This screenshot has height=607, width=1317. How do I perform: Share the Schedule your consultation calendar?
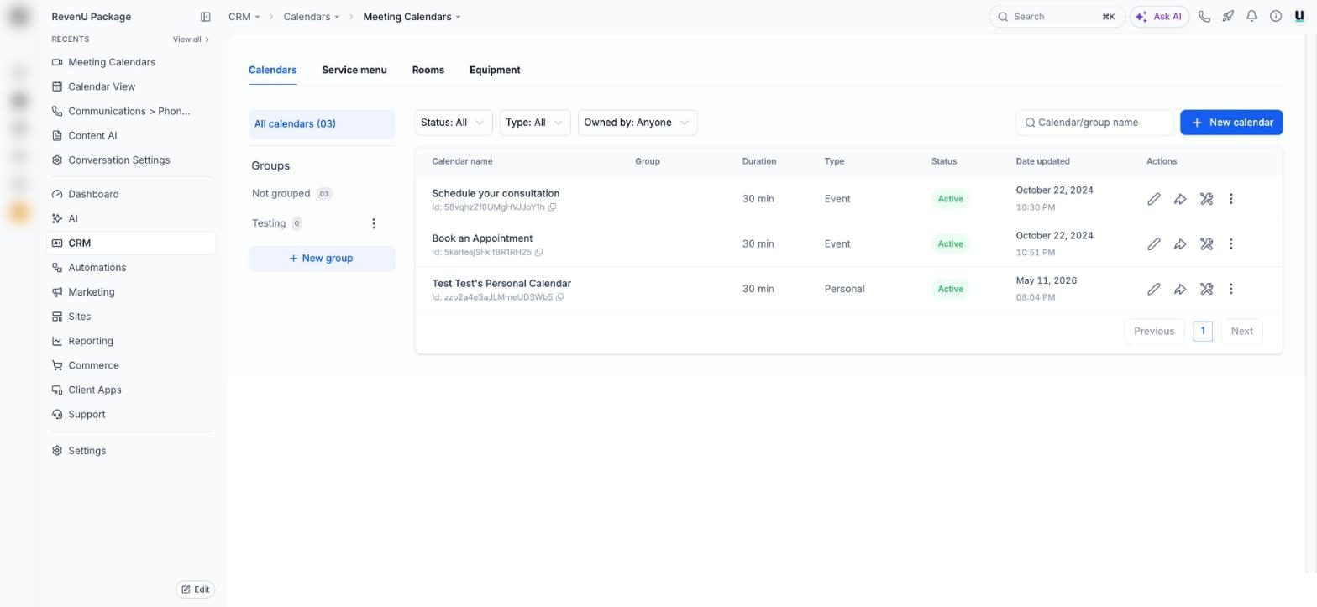(x=1180, y=199)
